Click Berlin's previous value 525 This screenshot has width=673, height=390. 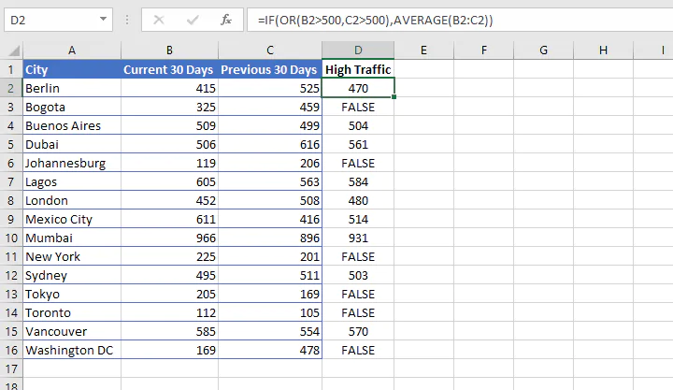[x=270, y=88]
